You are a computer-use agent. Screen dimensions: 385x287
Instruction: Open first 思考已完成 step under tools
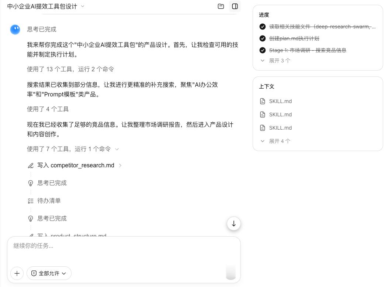coord(52,183)
